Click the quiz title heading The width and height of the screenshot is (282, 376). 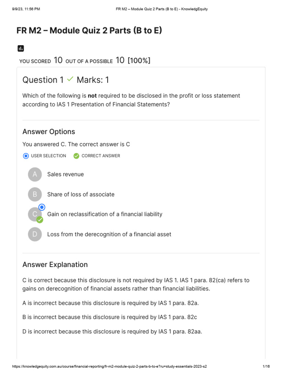click(89, 30)
